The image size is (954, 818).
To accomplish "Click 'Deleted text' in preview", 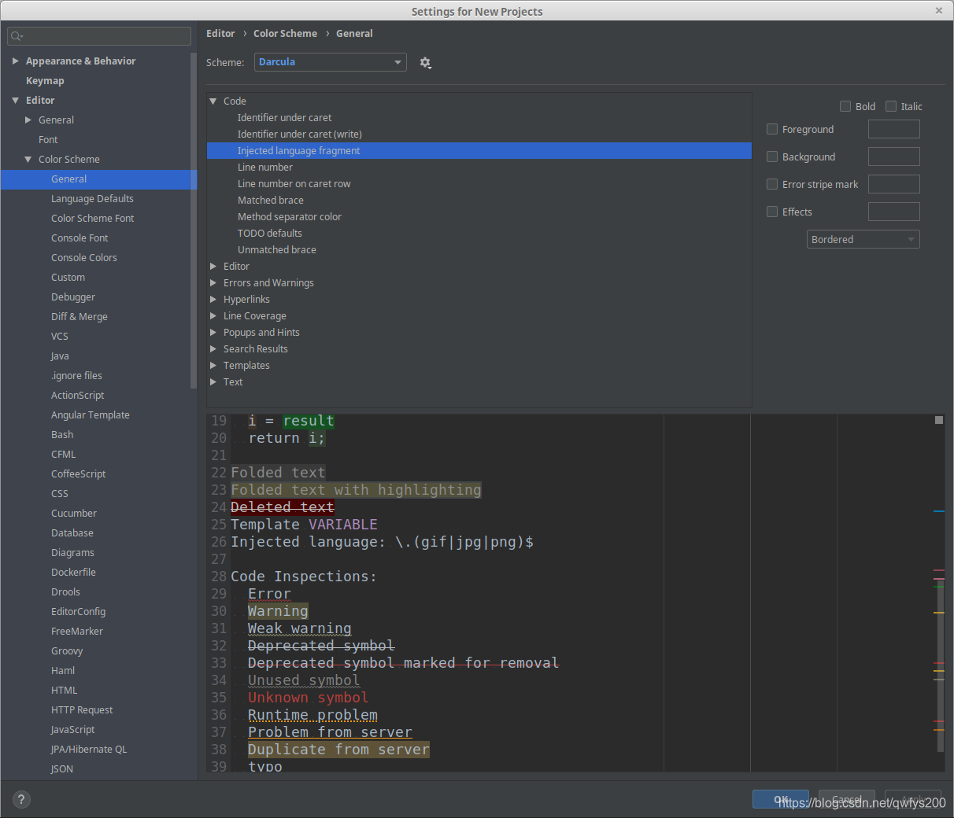I will pyautogui.click(x=283, y=507).
